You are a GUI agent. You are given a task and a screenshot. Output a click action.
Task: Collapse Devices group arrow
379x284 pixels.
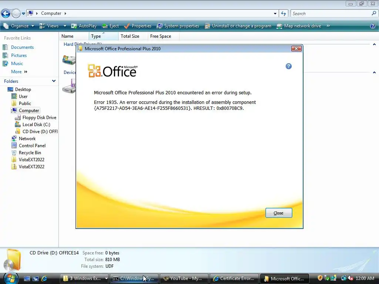tap(374, 72)
